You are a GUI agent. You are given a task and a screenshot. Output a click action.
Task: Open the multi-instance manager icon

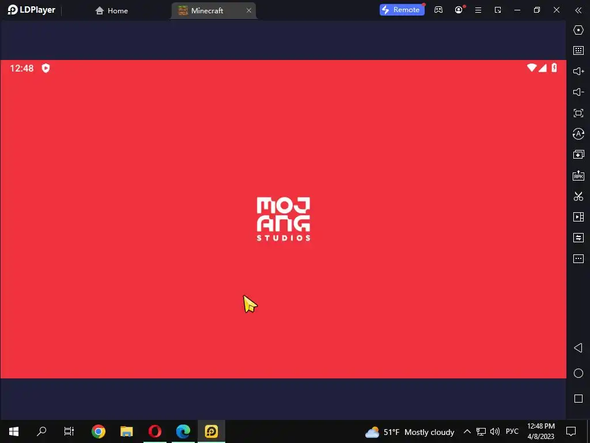click(578, 155)
